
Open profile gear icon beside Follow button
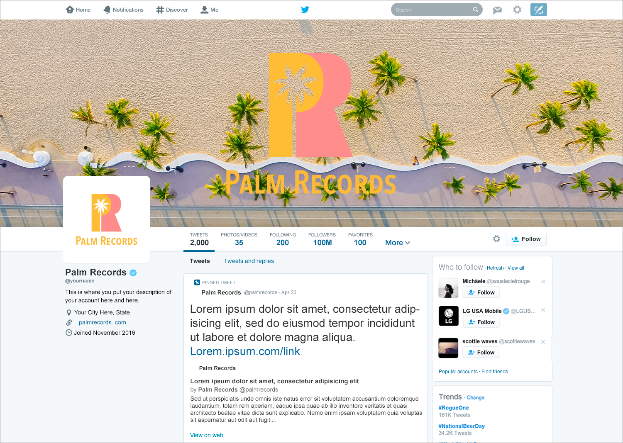coord(496,239)
